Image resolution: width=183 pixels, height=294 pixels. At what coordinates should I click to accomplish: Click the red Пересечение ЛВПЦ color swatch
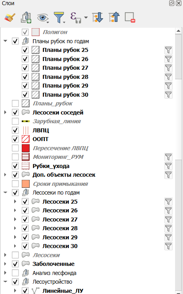pos(26,148)
